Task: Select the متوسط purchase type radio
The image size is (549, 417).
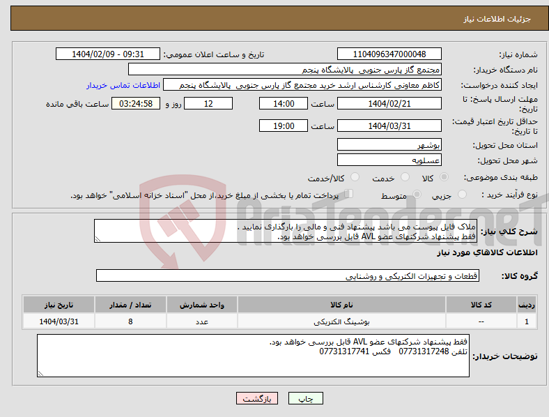Action: click(417, 194)
